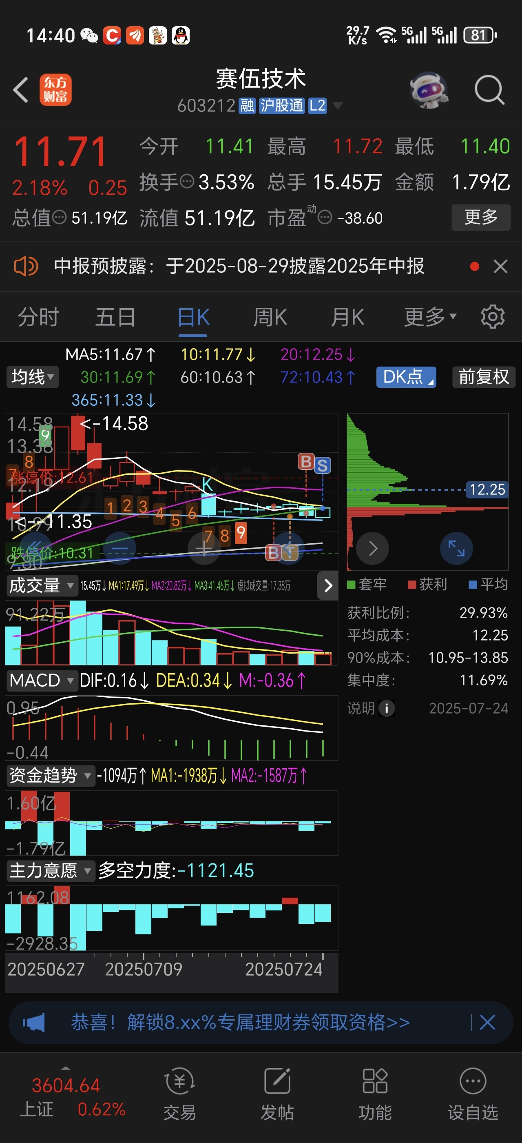Open the 资金趋势 indicator dropdown
522x1143 pixels.
coord(51,775)
